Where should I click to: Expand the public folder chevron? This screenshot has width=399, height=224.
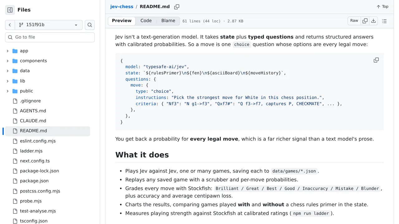(7, 91)
